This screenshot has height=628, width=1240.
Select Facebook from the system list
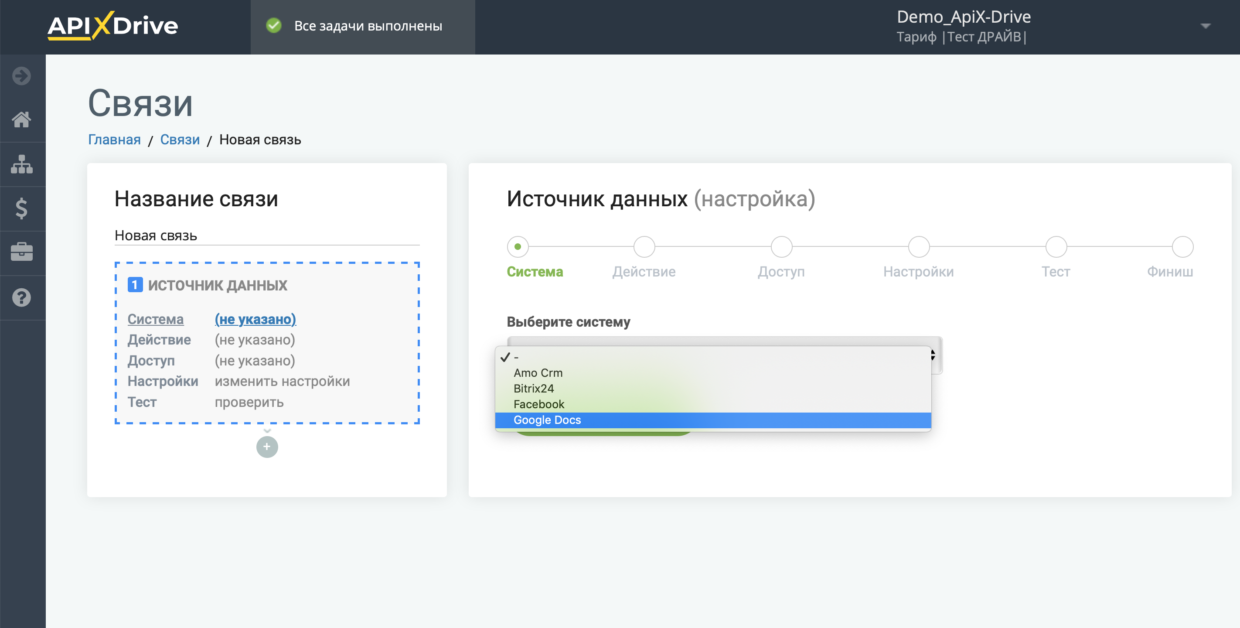click(713, 404)
